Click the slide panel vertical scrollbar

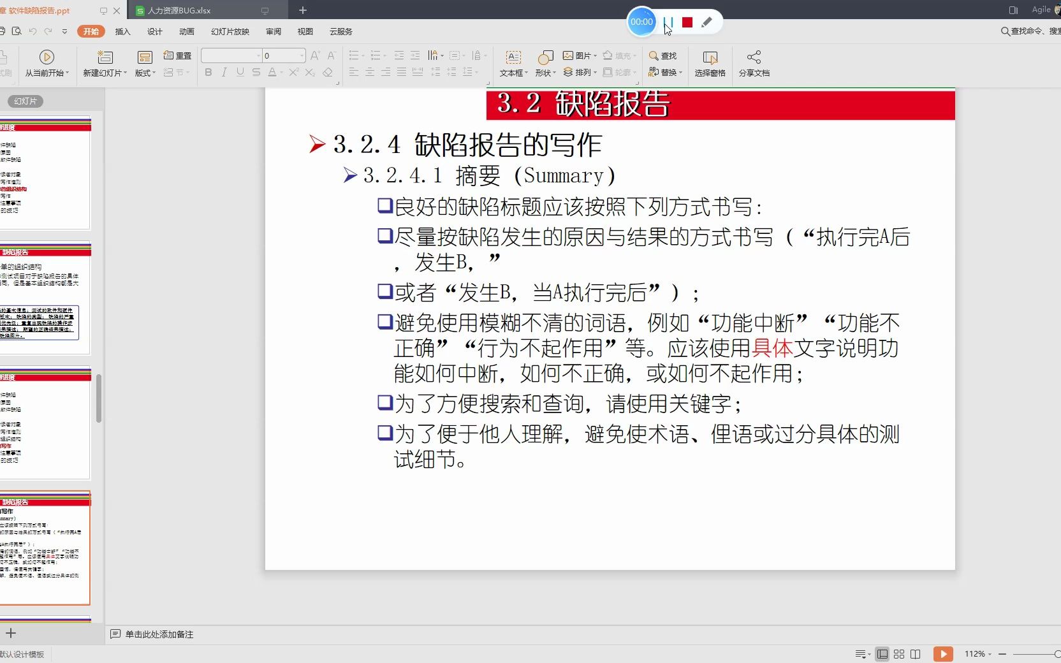99,398
